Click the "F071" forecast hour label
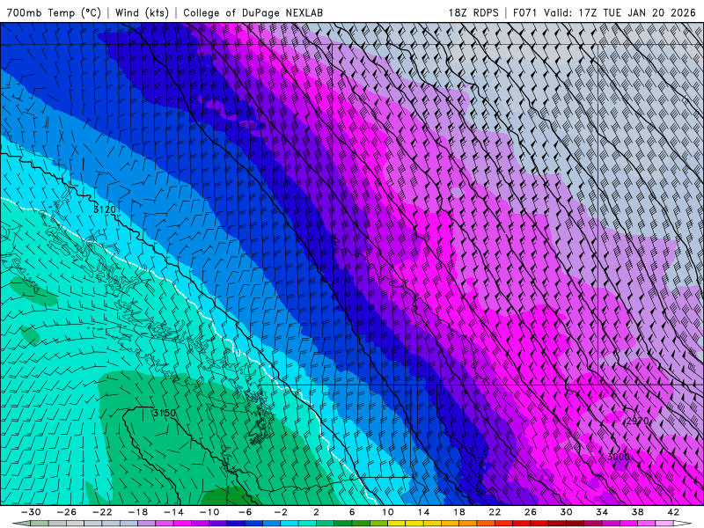 coord(524,12)
